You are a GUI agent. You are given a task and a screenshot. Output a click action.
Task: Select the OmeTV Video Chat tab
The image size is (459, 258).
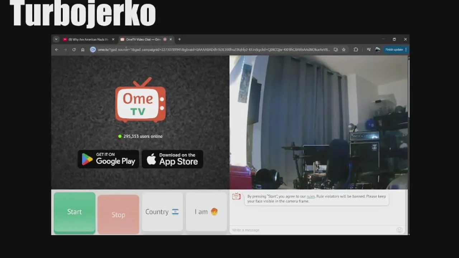pyautogui.click(x=146, y=39)
